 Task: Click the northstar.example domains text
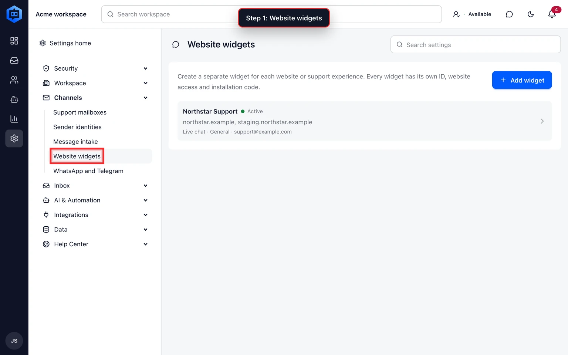pyautogui.click(x=247, y=122)
